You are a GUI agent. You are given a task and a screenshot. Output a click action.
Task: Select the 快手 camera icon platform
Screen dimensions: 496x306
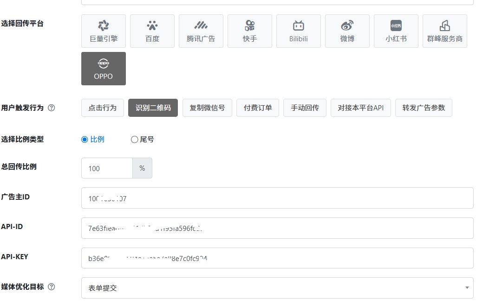[x=249, y=31]
